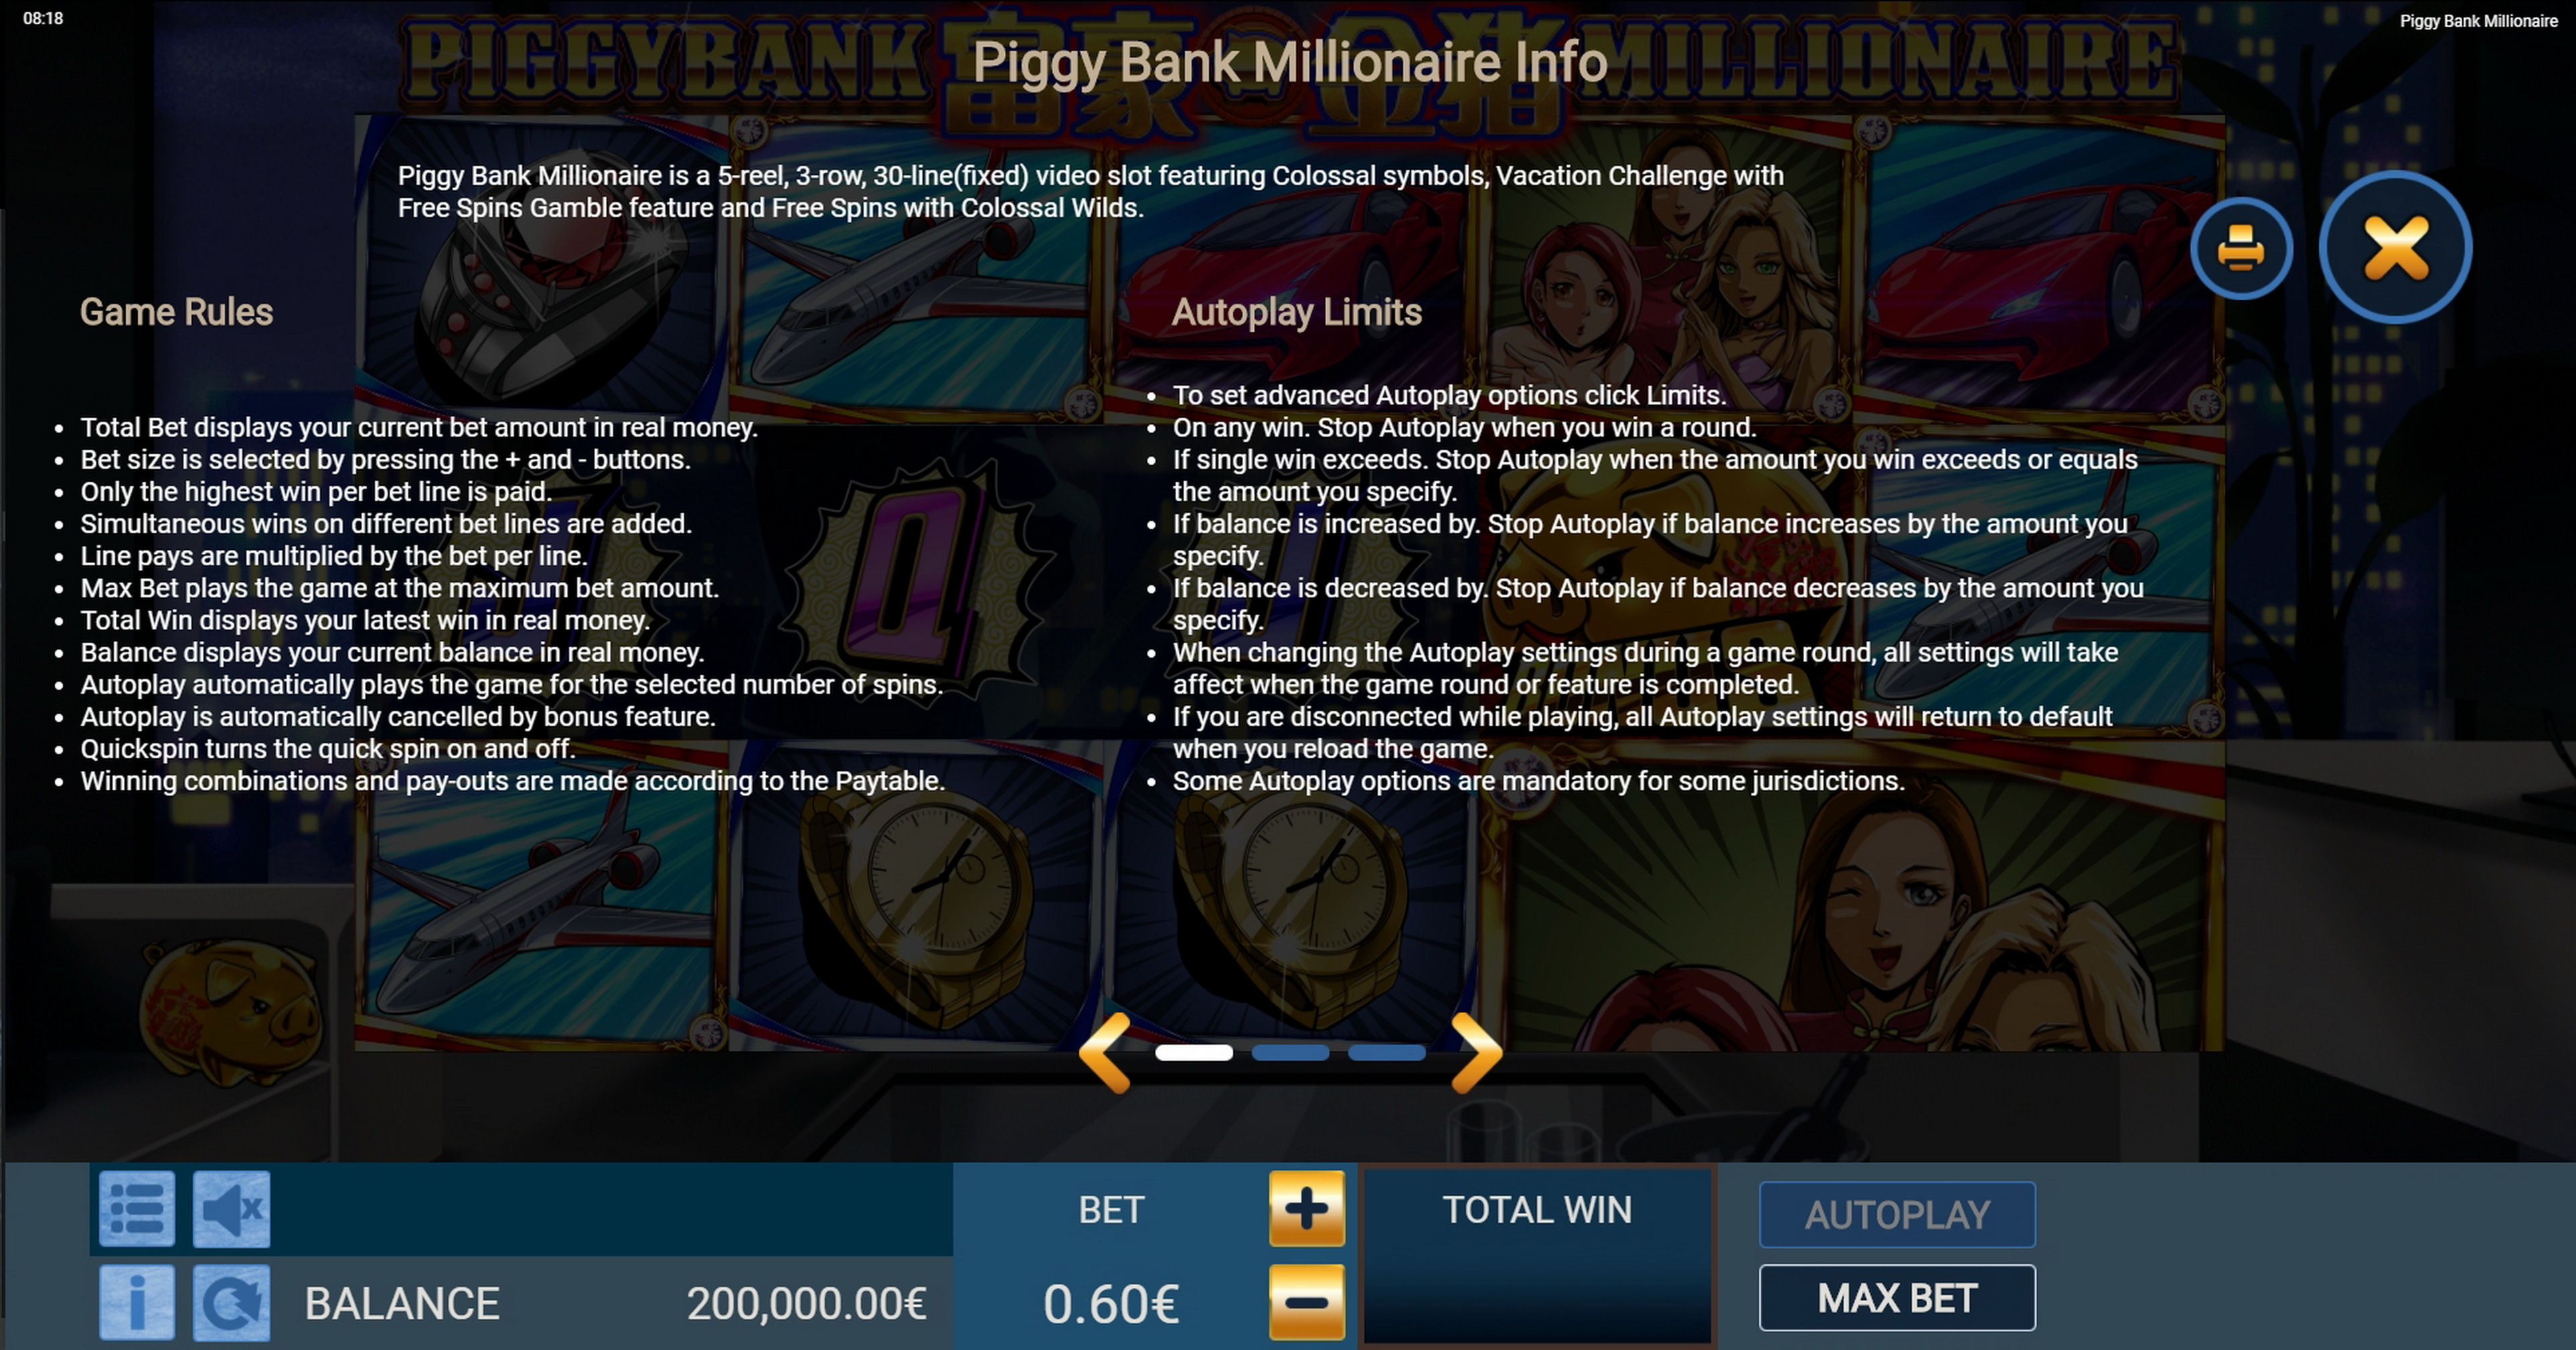Select the second page indicator
This screenshot has height=1350, width=2576.
tap(1290, 1052)
